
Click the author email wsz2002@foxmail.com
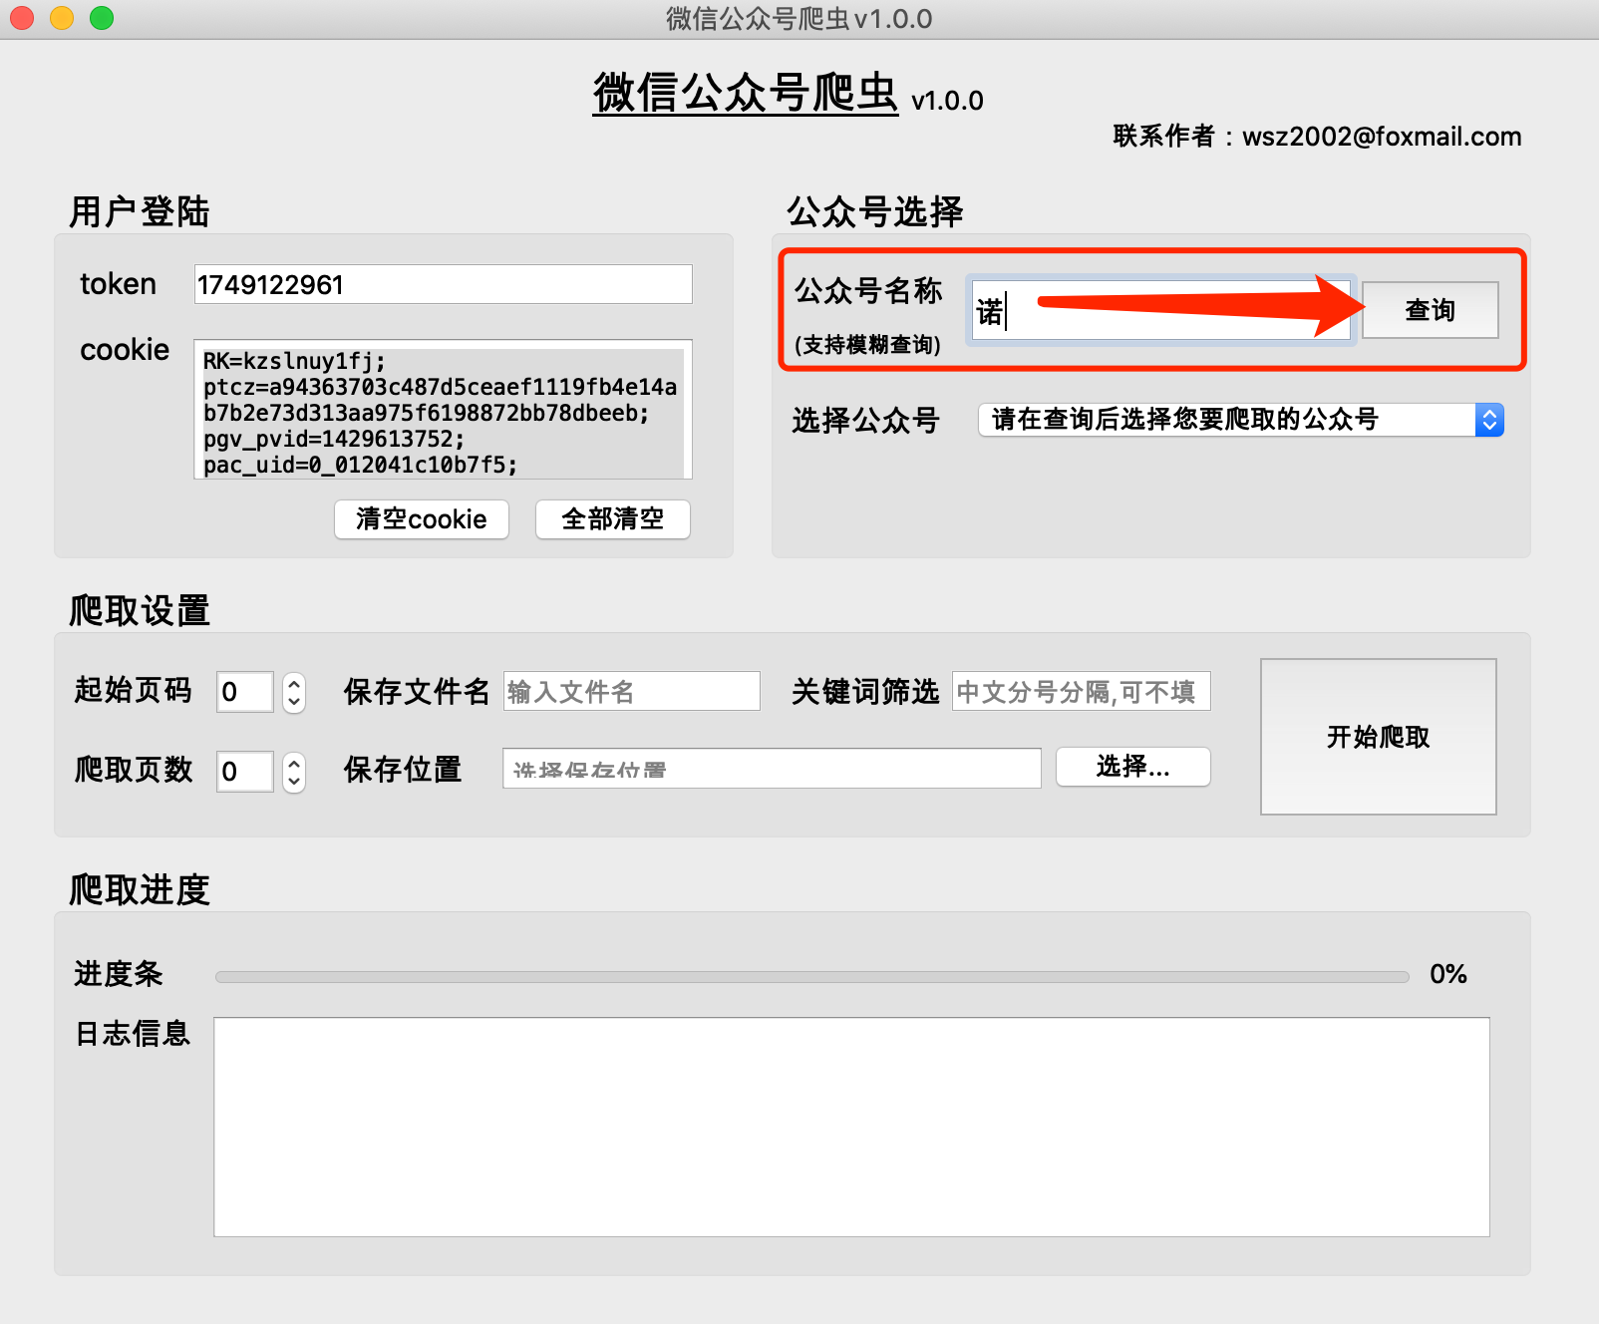tap(1382, 137)
